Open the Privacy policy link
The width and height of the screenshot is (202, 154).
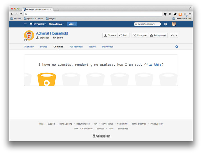click(x=157, y=124)
